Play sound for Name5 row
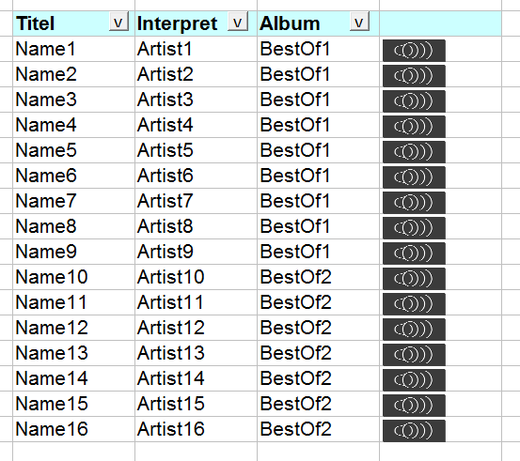This screenshot has width=520, height=461. [414, 152]
